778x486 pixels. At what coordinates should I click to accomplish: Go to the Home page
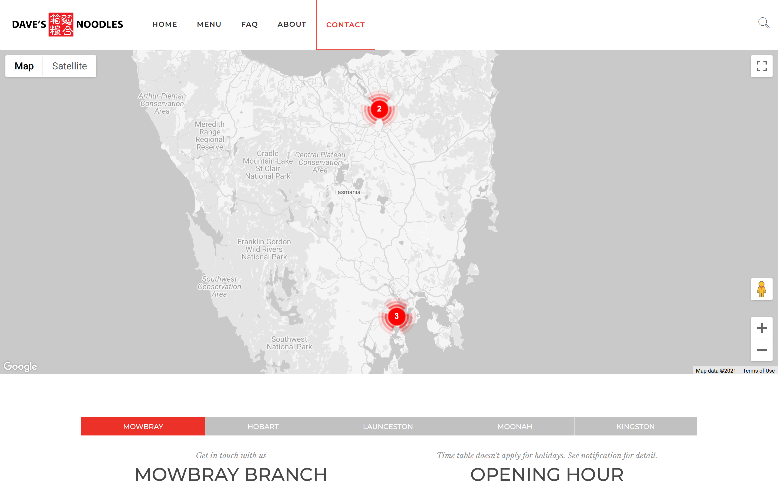(165, 24)
